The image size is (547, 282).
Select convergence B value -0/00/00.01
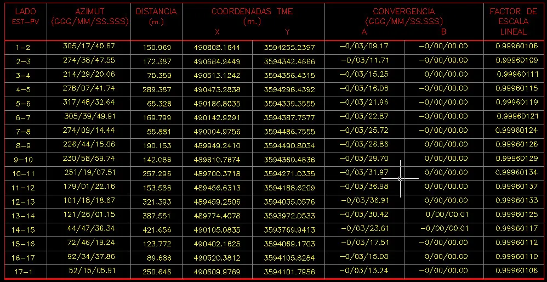444,228
